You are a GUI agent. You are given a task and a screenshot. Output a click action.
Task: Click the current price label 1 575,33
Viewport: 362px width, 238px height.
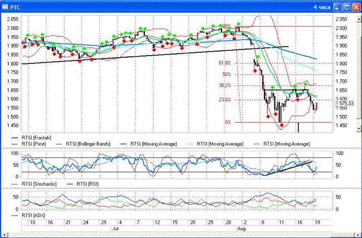[344, 103]
